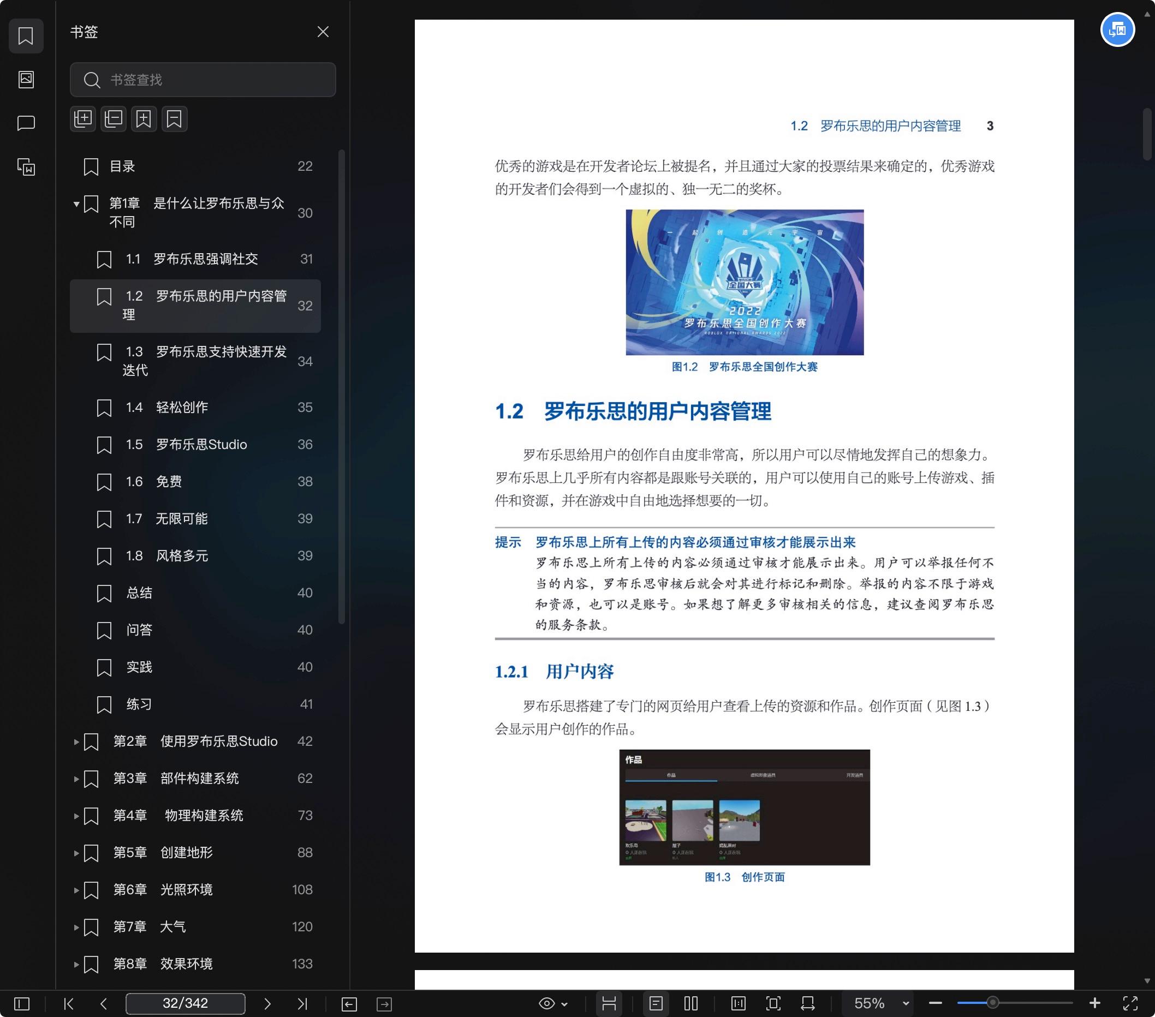This screenshot has height=1017, width=1155.
Task: Go to the previous page
Action: tap(103, 1003)
